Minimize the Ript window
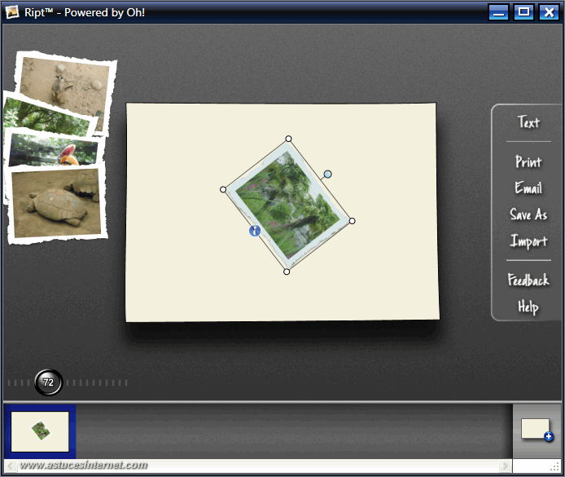The image size is (565, 477). click(x=498, y=12)
